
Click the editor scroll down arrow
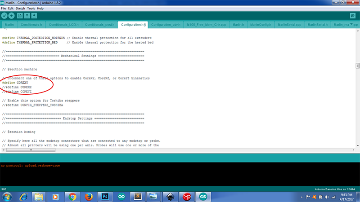pyautogui.click(x=357, y=145)
